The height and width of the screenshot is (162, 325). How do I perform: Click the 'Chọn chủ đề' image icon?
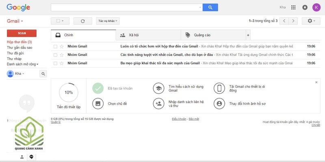click(x=98, y=104)
